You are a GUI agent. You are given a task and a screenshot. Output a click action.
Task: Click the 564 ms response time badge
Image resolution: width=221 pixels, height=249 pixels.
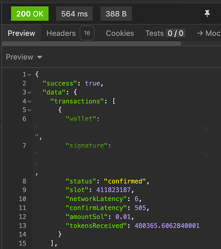tap(75, 14)
